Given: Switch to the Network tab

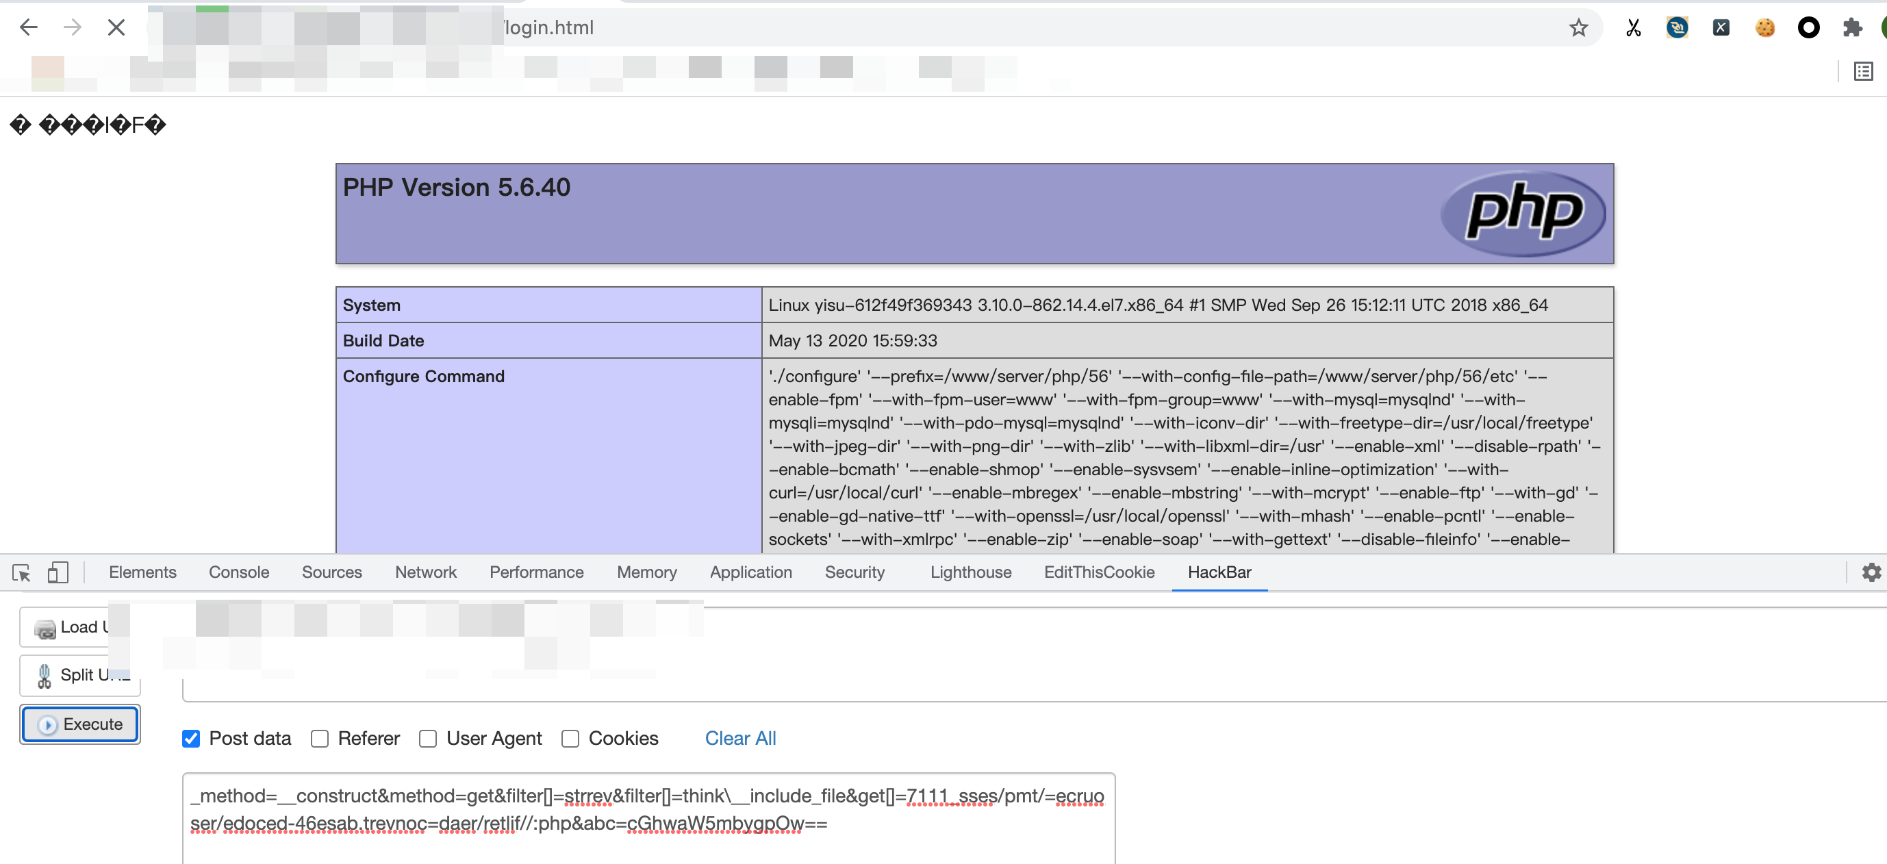Looking at the screenshot, I should click(426, 572).
